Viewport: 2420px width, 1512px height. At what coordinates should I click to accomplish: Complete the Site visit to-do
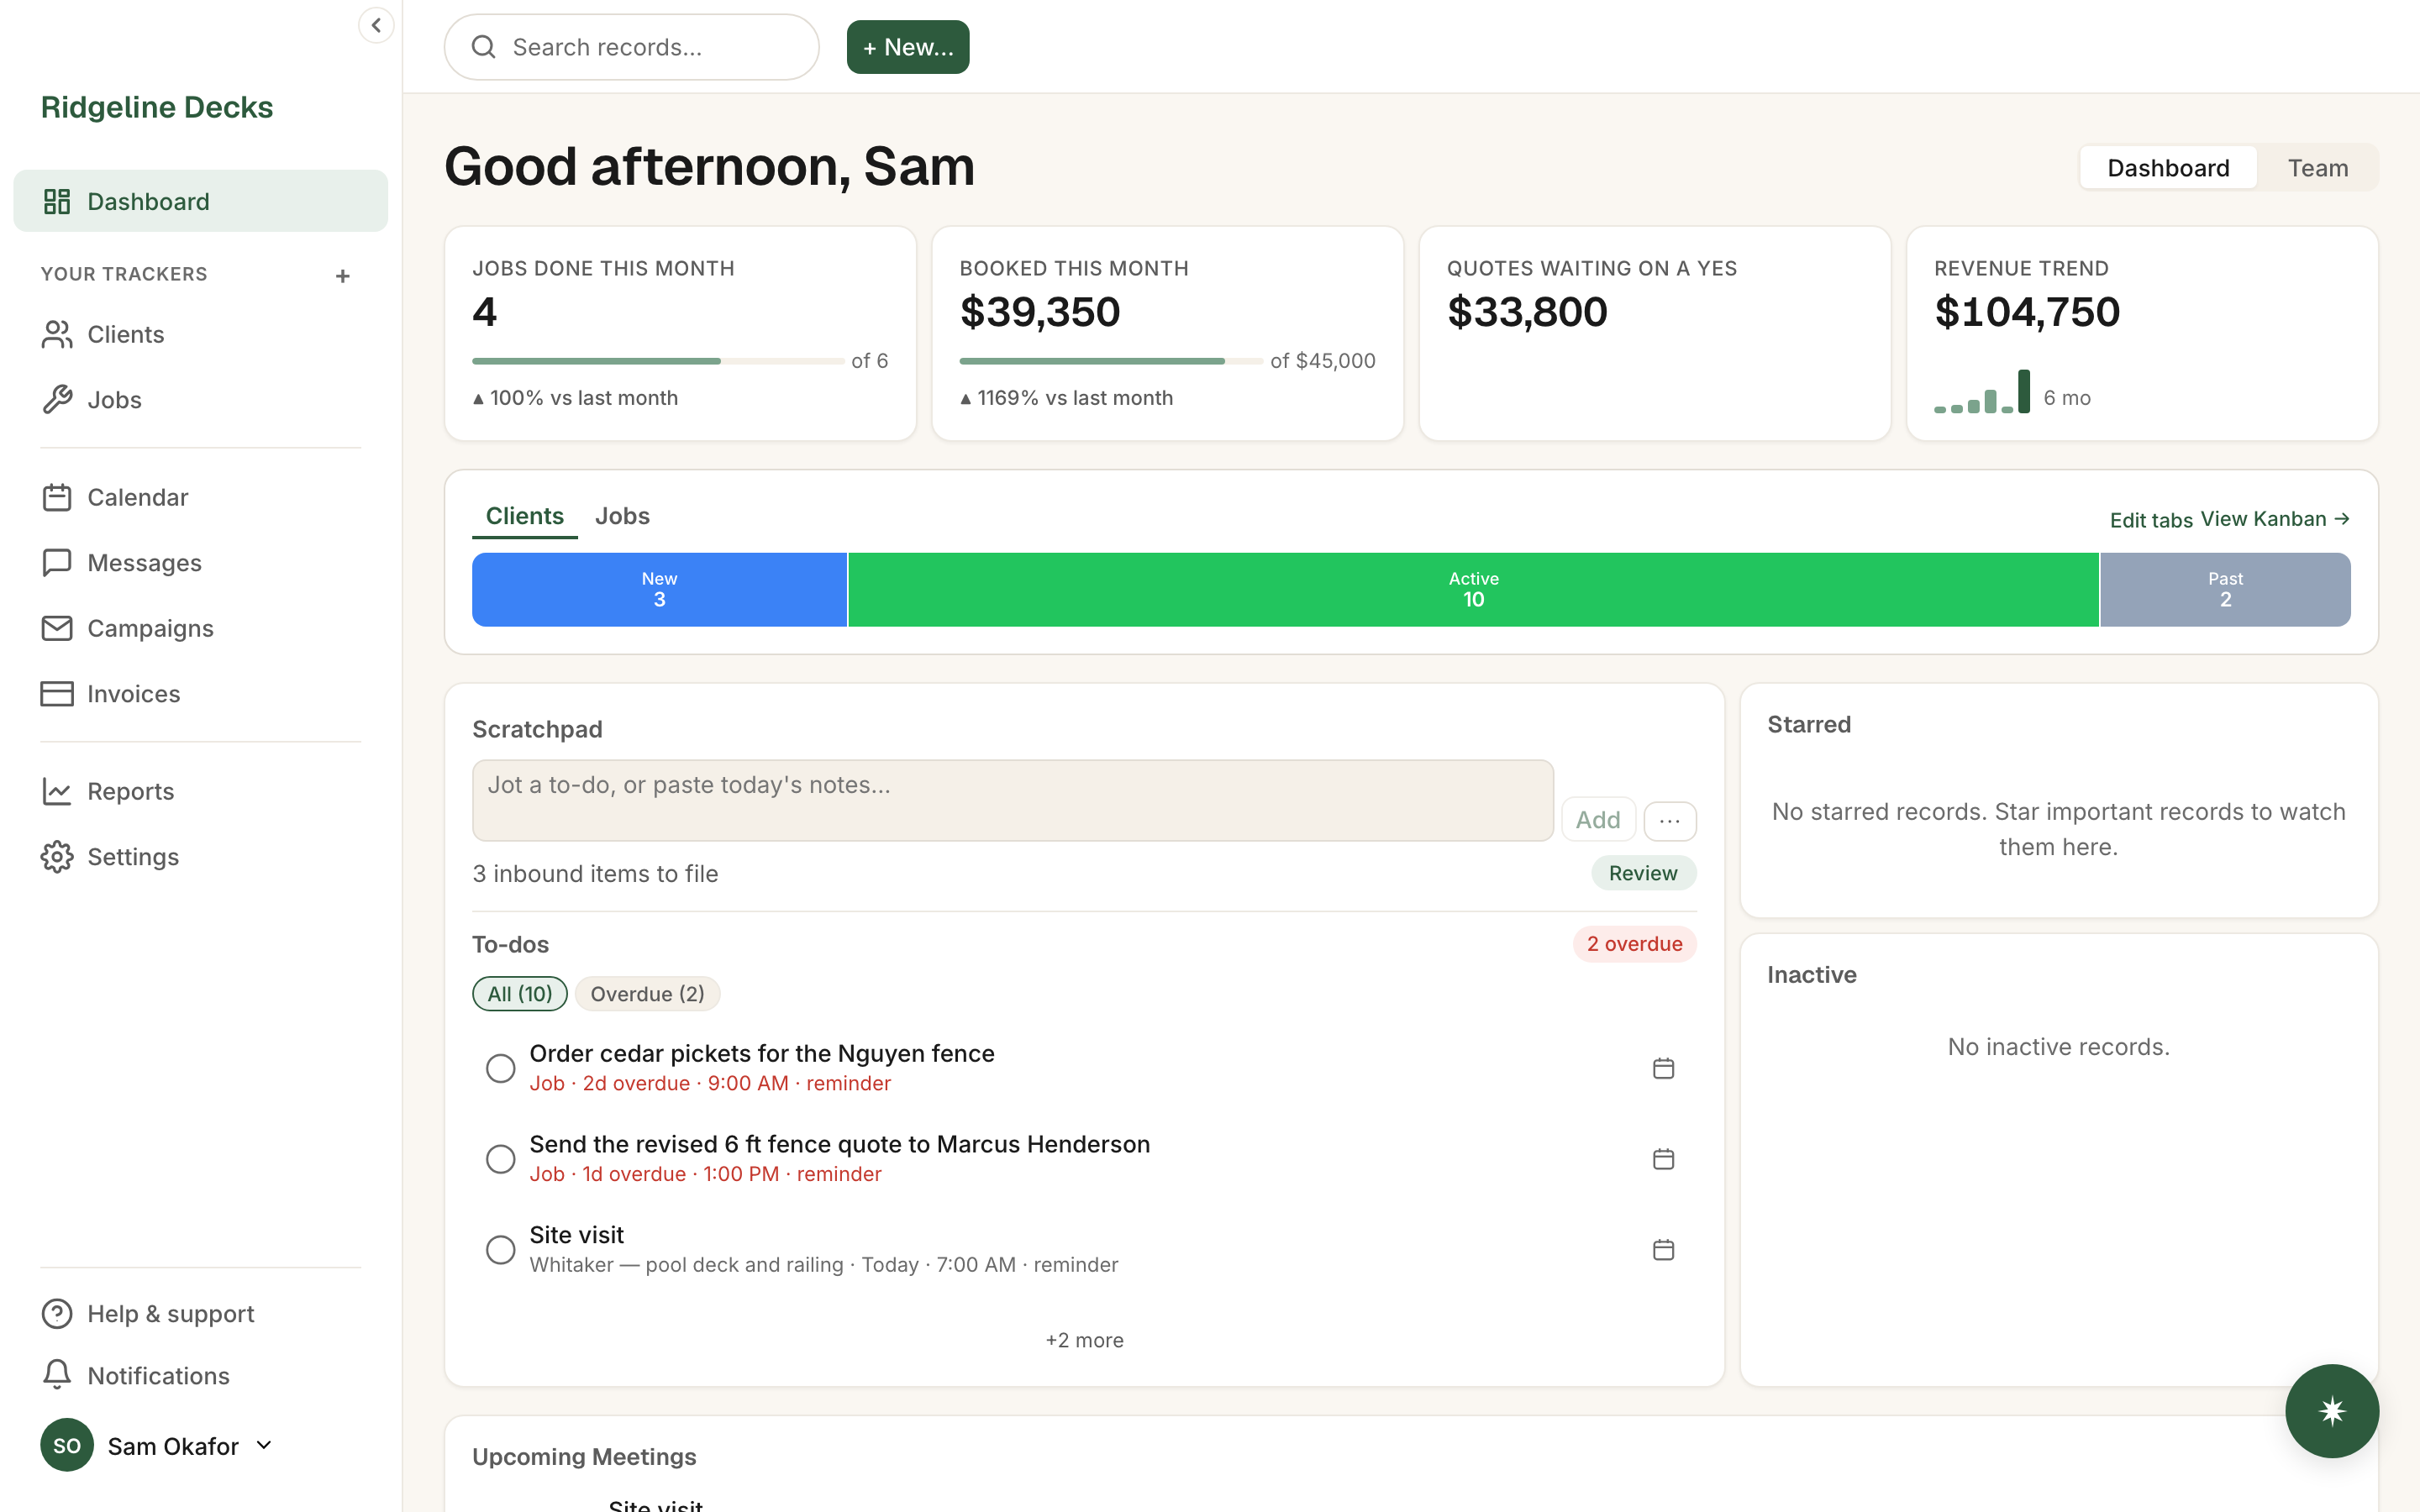pyautogui.click(x=500, y=1250)
